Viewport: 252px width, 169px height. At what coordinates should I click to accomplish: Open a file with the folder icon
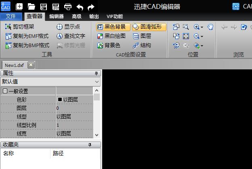[31, 7]
